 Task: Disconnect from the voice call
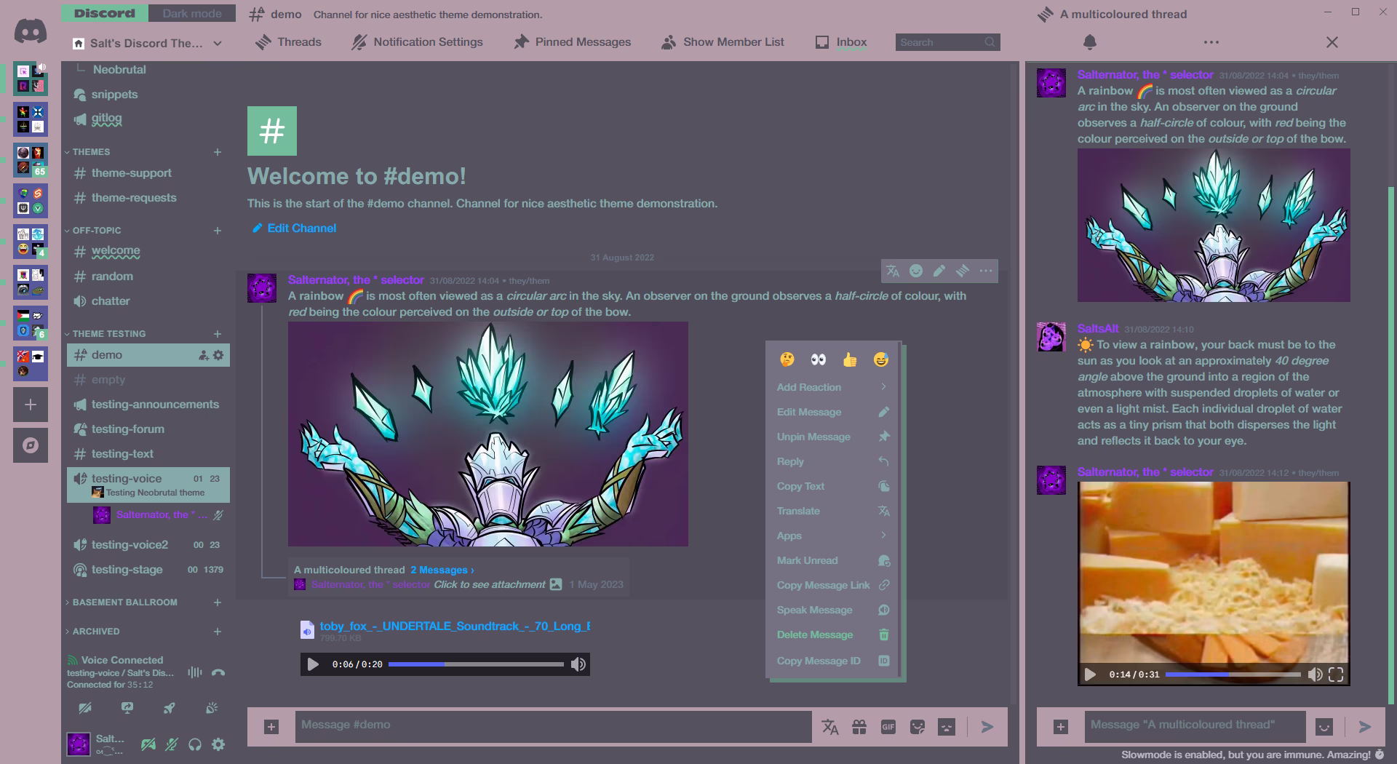[218, 673]
